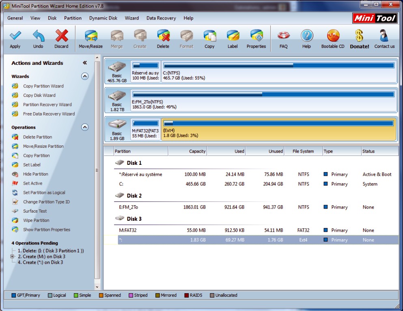
Task: Click the Set Label operation
Action: point(32,164)
